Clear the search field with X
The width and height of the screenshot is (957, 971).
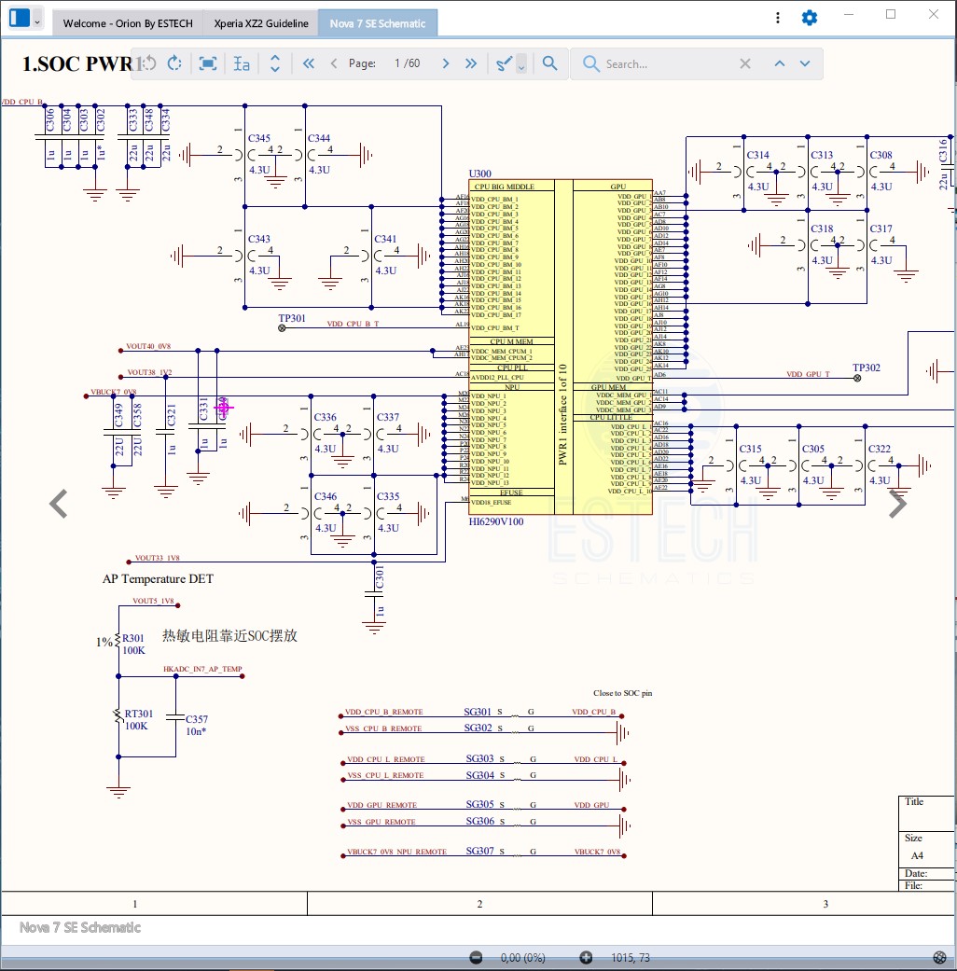click(745, 63)
